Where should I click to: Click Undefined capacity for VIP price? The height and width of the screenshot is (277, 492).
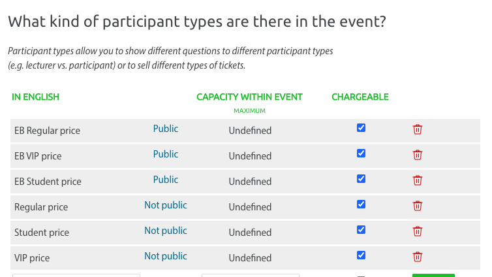click(250, 258)
